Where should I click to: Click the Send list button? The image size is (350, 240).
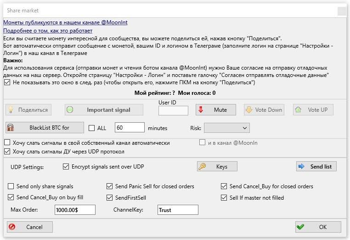tap(316, 166)
